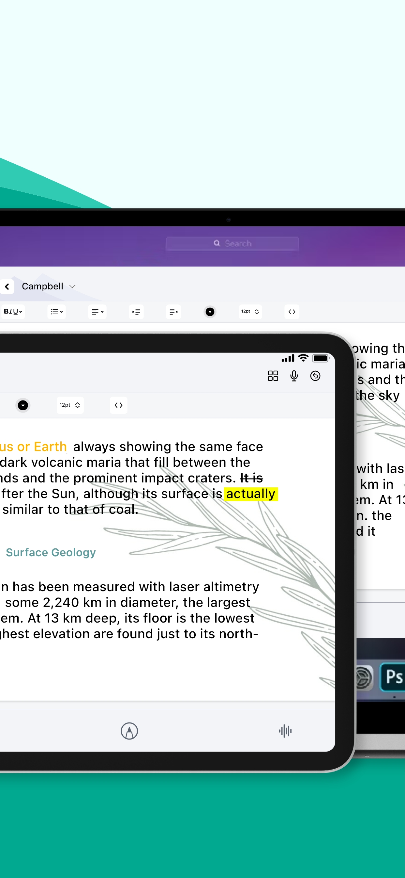The width and height of the screenshot is (405, 878).
Task: Increase indent in desktop toolbar
Action: tap(136, 312)
